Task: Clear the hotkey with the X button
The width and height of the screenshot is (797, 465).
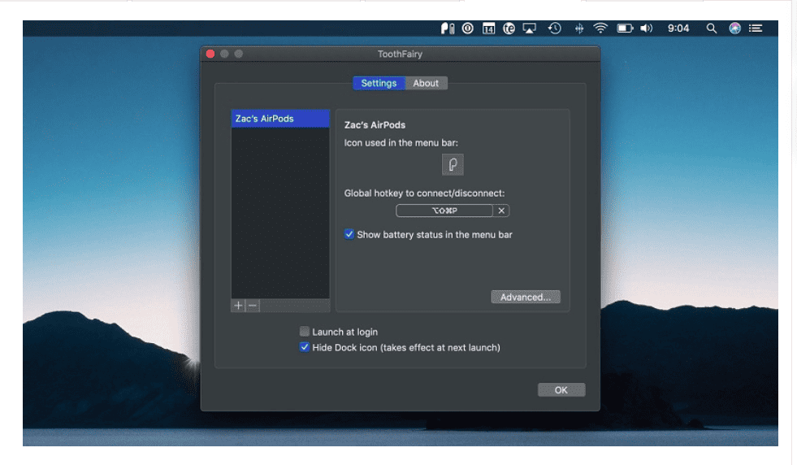Action: [501, 211]
